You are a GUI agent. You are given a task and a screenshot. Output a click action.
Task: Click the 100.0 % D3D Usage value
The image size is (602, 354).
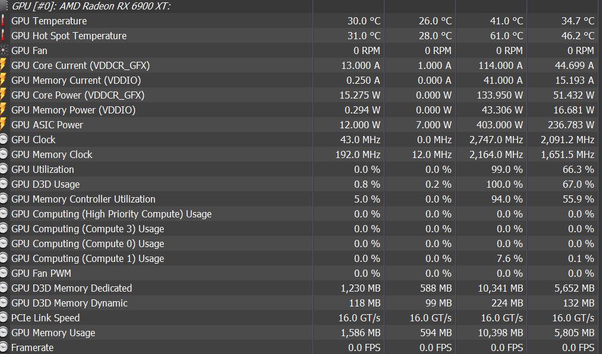(x=505, y=185)
